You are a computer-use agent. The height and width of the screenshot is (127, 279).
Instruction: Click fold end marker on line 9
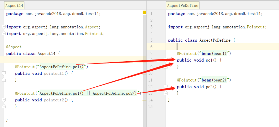(166, 67)
